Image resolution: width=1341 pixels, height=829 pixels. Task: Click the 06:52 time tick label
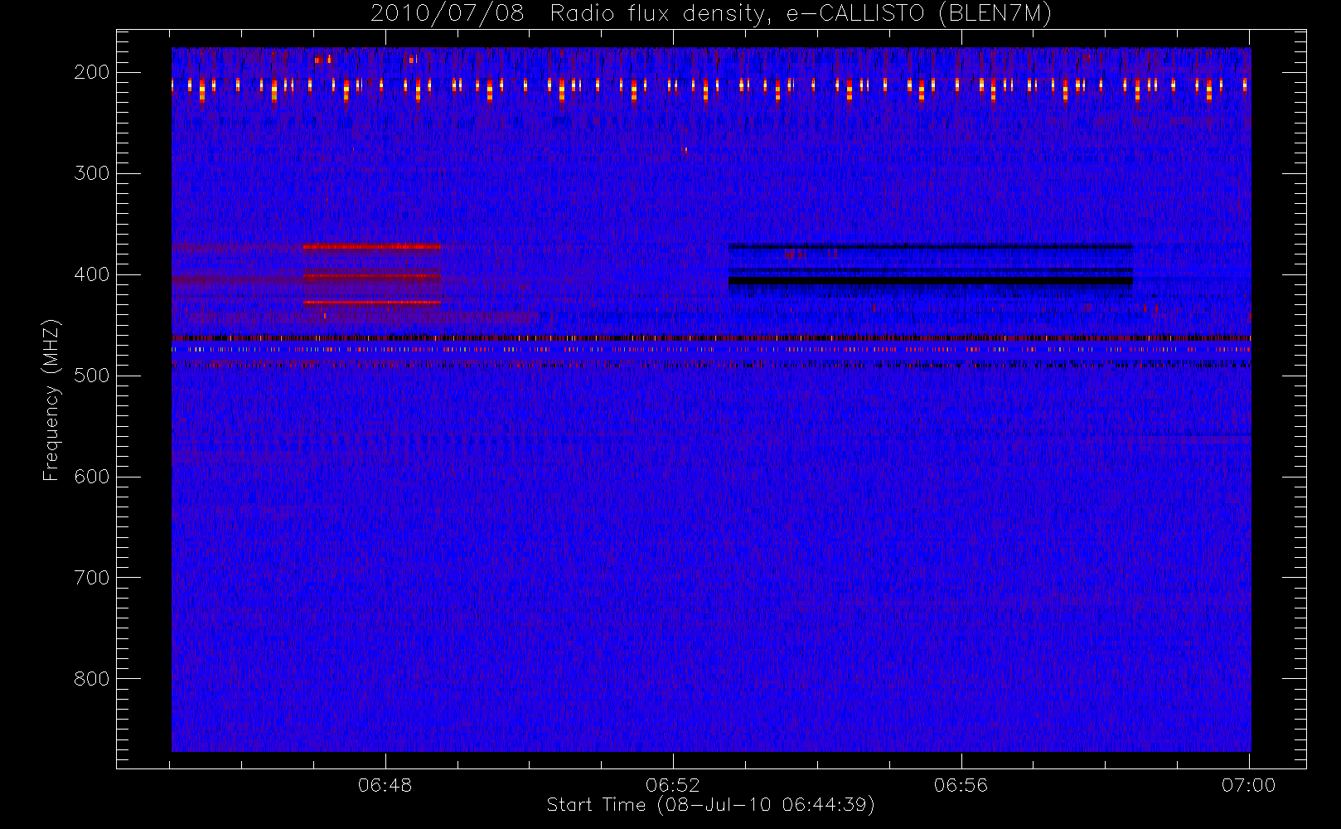tap(673, 785)
